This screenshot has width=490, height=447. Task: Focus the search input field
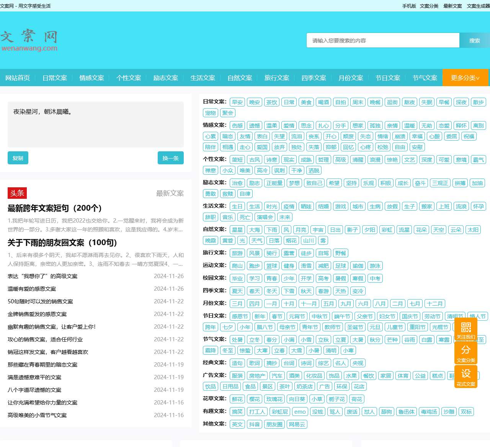point(382,40)
